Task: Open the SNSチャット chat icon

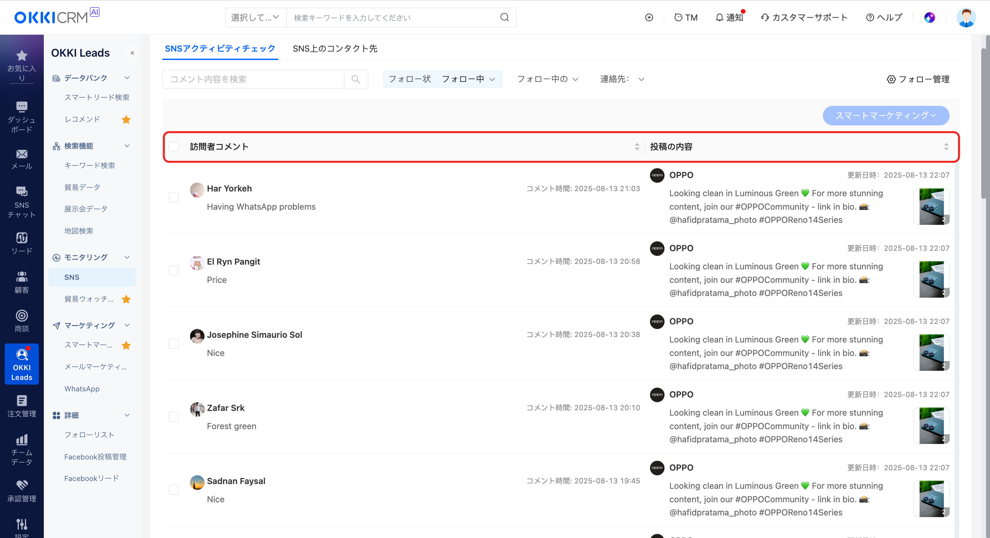Action: pyautogui.click(x=22, y=191)
